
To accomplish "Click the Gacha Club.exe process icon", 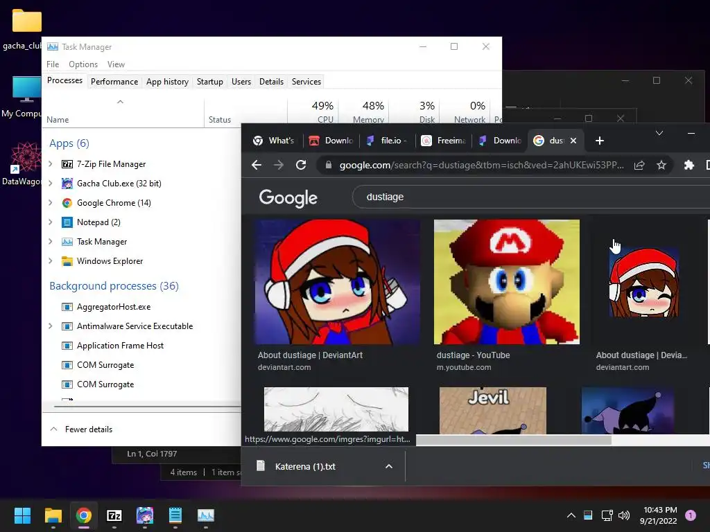I will click(67, 184).
